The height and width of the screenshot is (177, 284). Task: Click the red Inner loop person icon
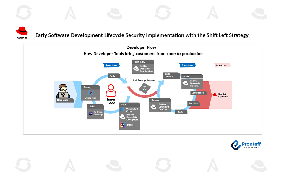(111, 91)
